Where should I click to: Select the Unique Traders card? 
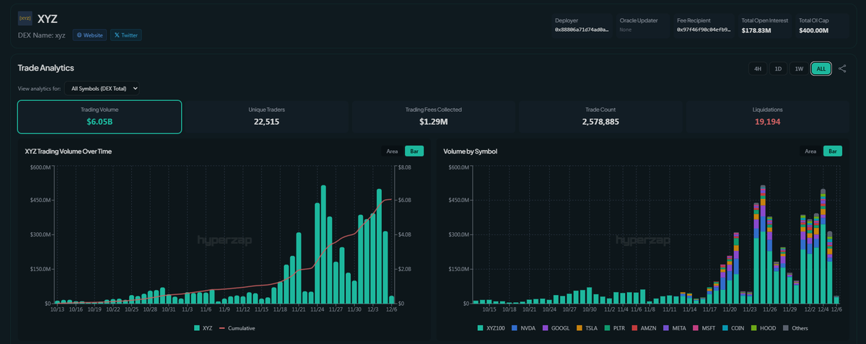click(266, 117)
